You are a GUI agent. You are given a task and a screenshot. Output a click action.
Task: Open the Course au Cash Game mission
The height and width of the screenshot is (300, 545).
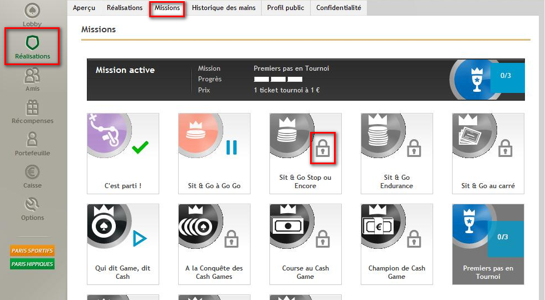coord(306,244)
